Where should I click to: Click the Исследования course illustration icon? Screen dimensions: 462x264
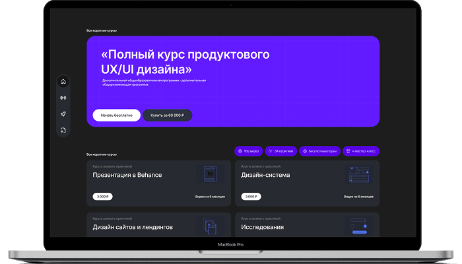(359, 226)
